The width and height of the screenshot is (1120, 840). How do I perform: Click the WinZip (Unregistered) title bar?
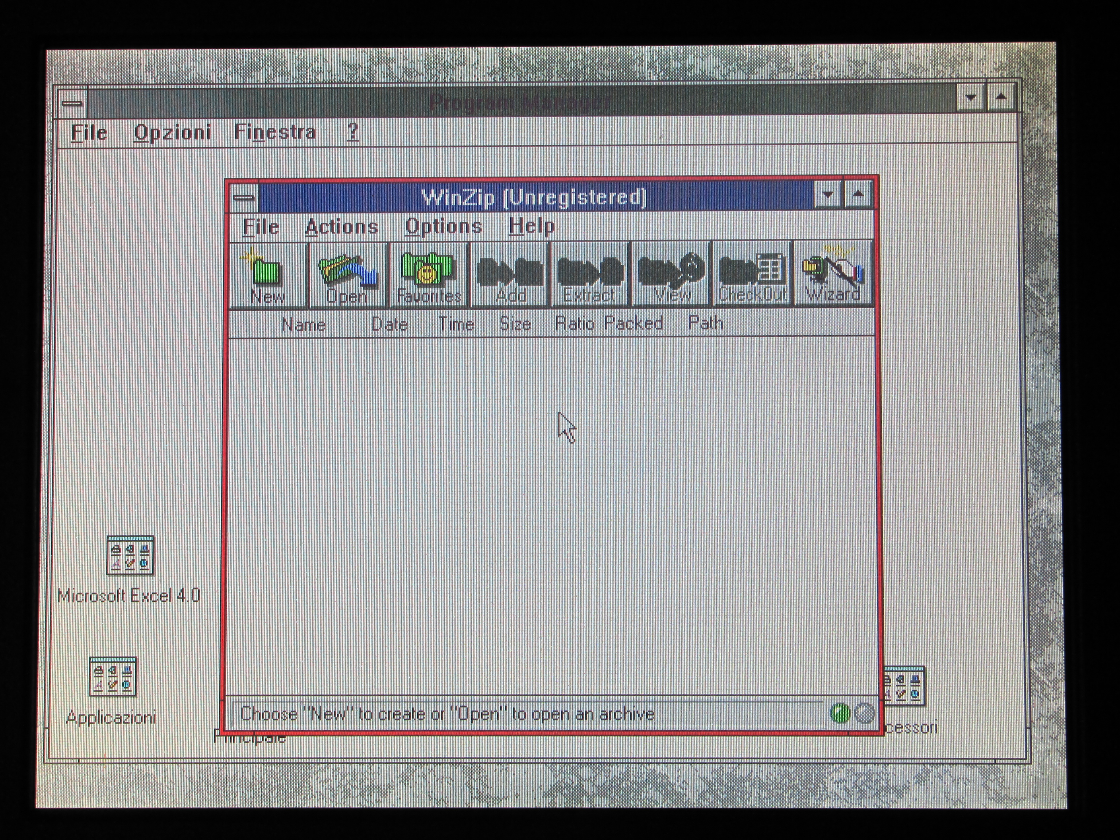(x=536, y=196)
